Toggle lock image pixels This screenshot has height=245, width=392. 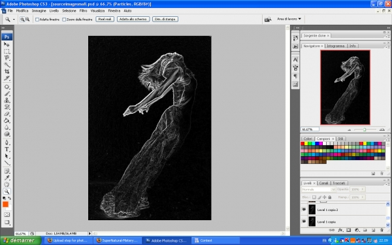pyautogui.click(x=319, y=197)
